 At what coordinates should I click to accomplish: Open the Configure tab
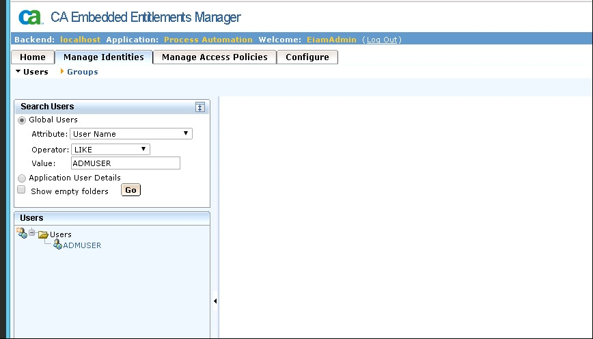click(x=307, y=57)
